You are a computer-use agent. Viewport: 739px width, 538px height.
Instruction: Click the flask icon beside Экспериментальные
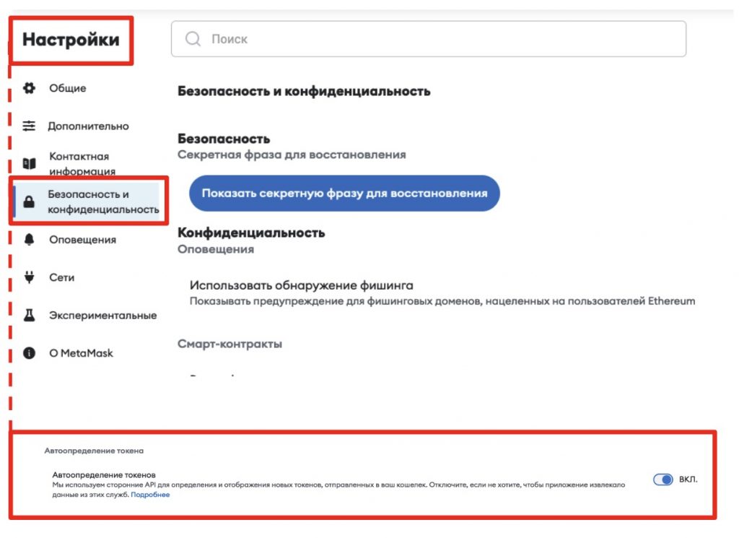(29, 315)
